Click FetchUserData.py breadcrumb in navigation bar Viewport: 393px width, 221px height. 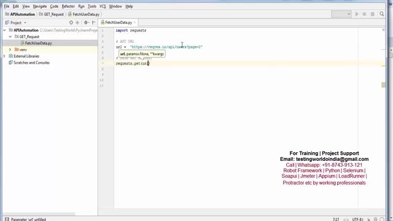[x=84, y=14]
